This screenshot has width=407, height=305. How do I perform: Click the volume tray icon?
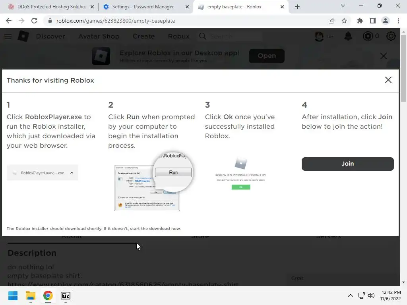pyautogui.click(x=371, y=295)
